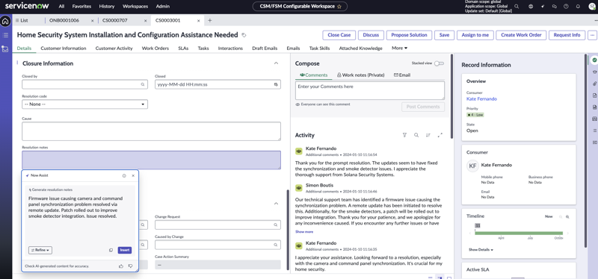The height and width of the screenshot is (279, 598).
Task: Copy the Now Assist generated resolution notes
Action: [111, 250]
